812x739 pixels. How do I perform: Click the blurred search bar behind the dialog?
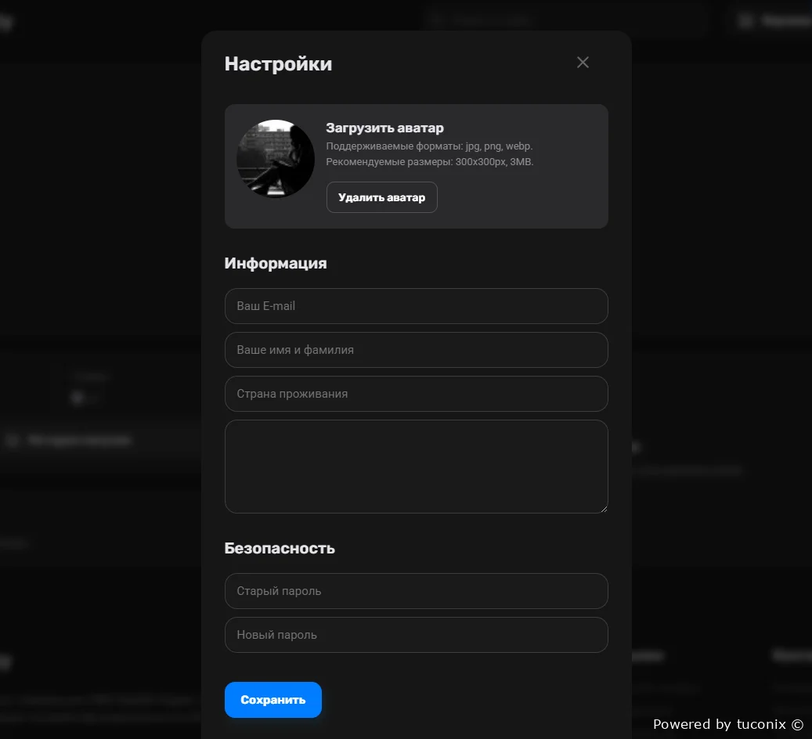tap(565, 20)
